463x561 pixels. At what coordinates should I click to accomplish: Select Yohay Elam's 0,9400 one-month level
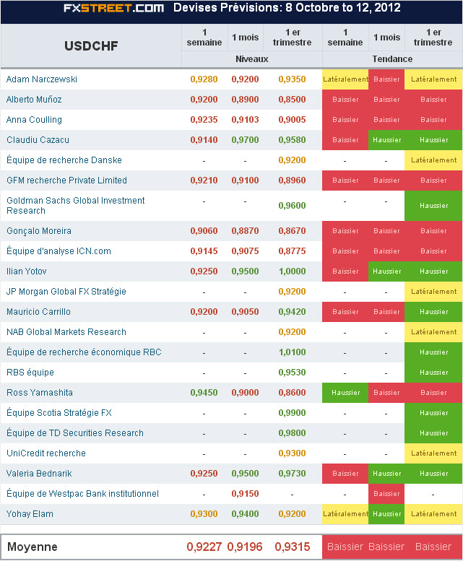[x=245, y=514]
